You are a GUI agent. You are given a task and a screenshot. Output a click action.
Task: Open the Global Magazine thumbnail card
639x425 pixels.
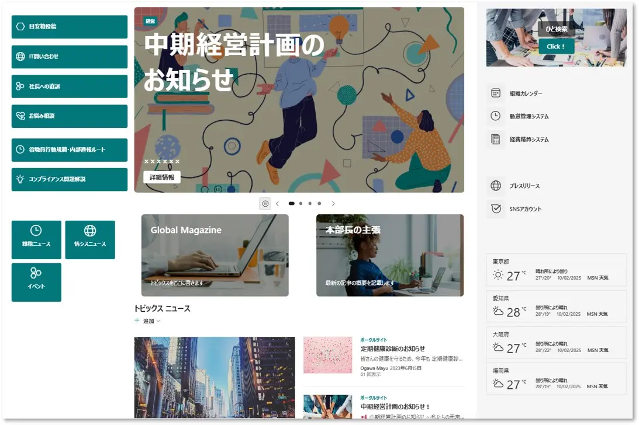pos(215,255)
